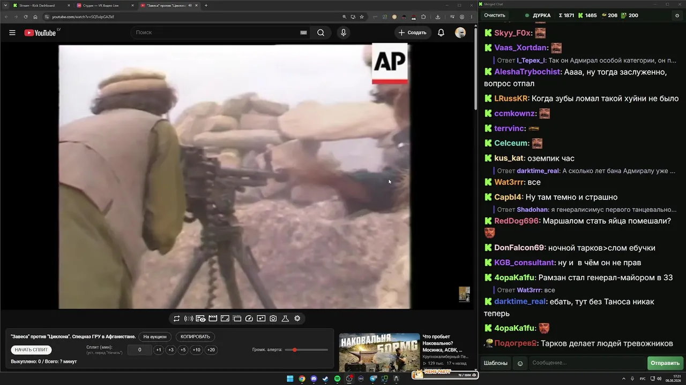Open the YouTube account avatar menu
Viewport: 686px width, 385px height.
[x=460, y=33]
